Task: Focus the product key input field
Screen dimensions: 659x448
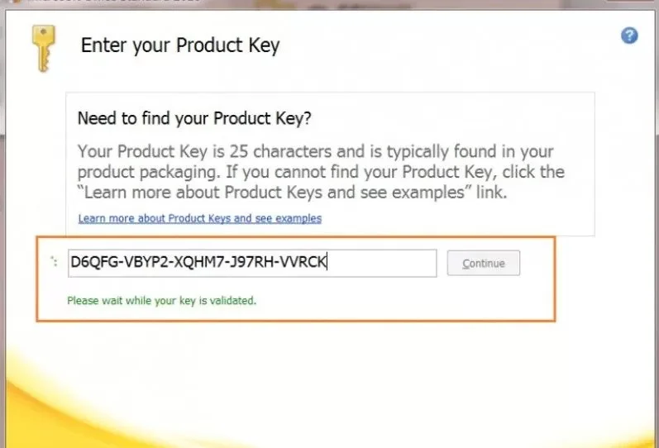Action: [252, 263]
